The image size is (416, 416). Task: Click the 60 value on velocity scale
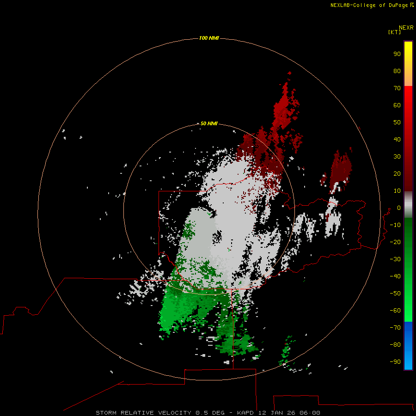tap(397, 105)
